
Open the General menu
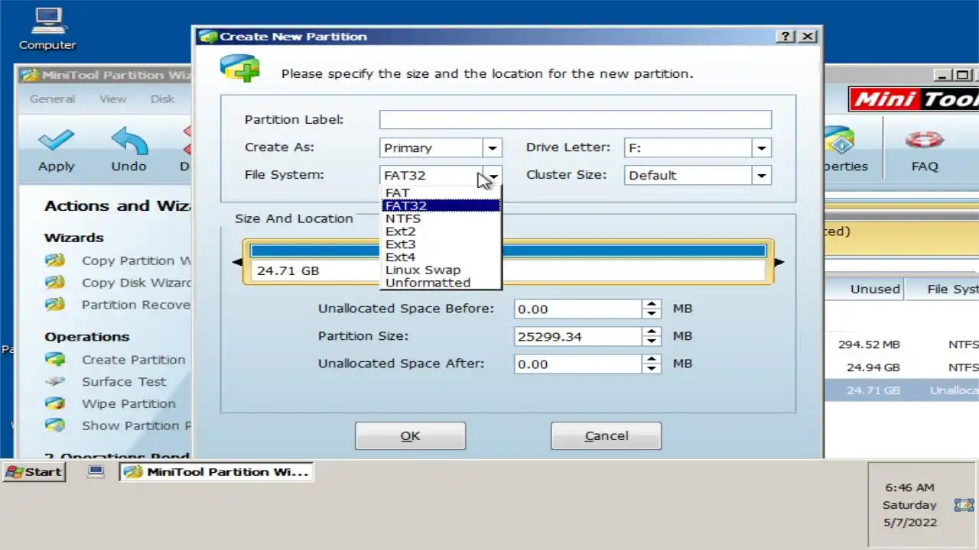52,99
